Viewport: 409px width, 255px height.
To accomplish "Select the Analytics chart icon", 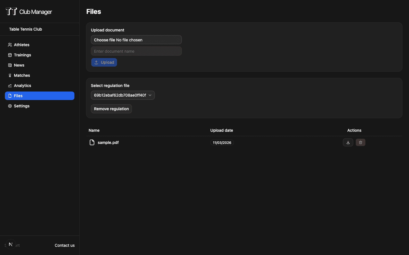I will (x=9, y=85).
